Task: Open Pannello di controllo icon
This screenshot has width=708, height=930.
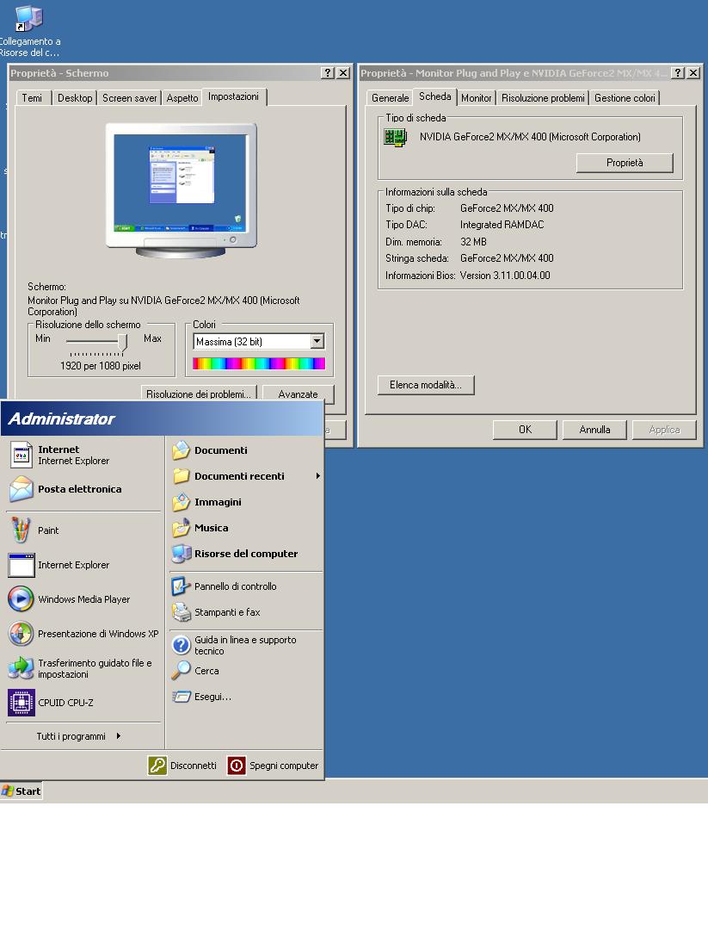Action: pyautogui.click(x=181, y=586)
